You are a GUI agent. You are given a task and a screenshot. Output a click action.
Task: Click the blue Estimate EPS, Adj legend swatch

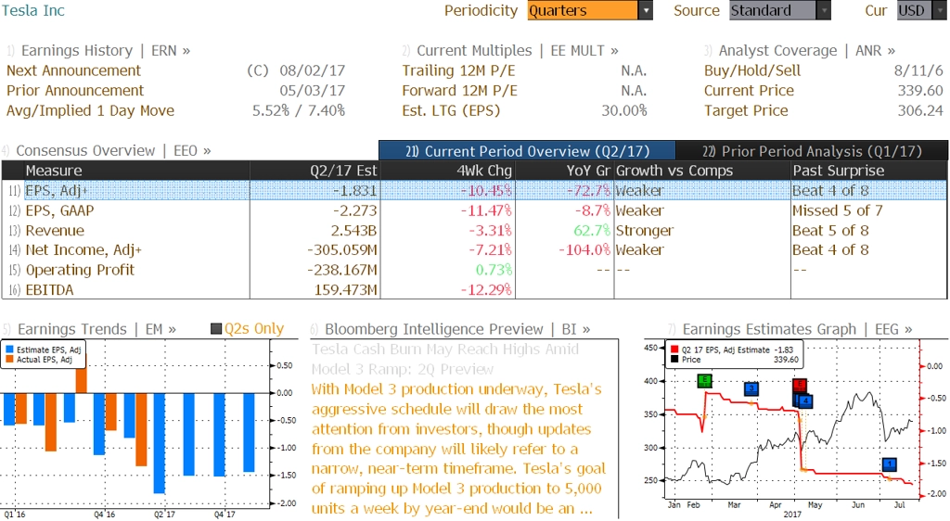9,349
